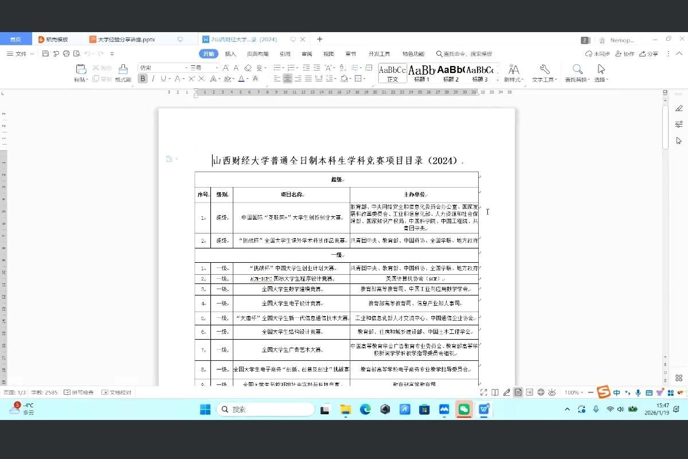Screen dimensions: 688x459
Task: Click the Find and Replace magnifier icon
Action: (x=577, y=69)
